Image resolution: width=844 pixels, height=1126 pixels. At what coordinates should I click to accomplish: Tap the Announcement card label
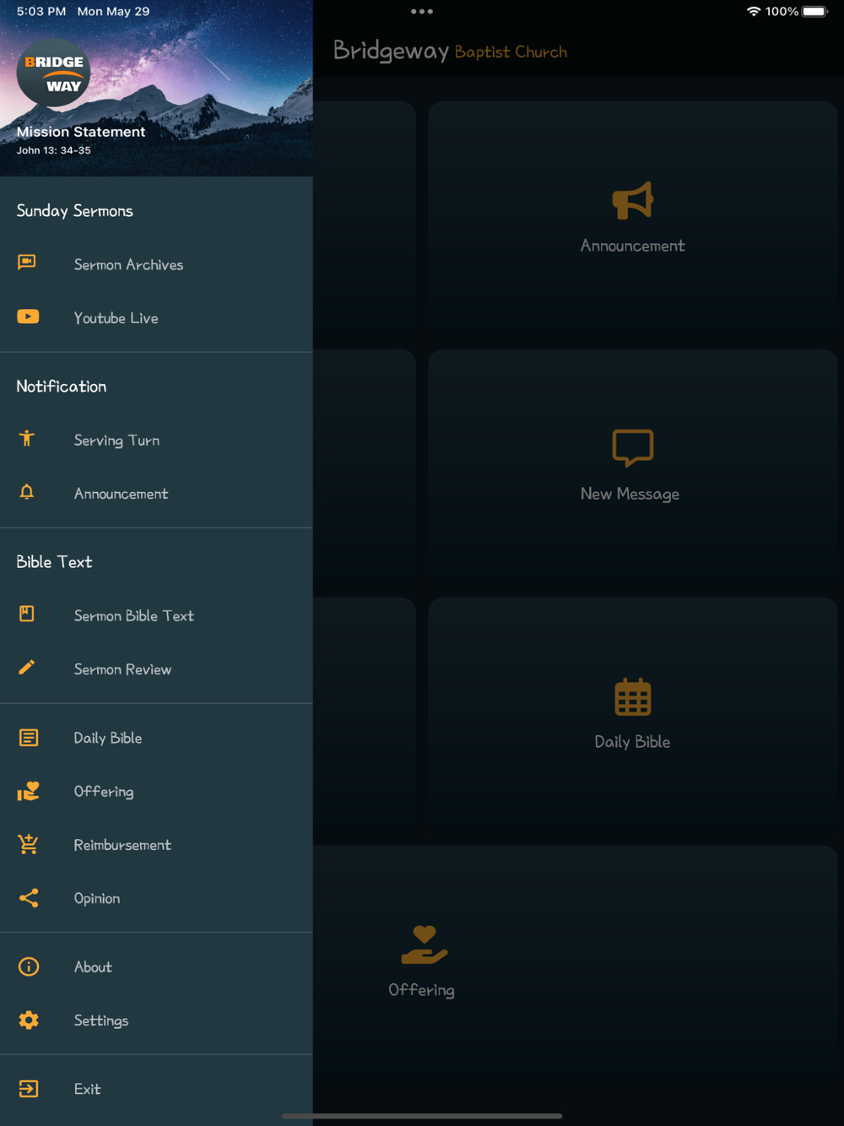click(x=633, y=246)
